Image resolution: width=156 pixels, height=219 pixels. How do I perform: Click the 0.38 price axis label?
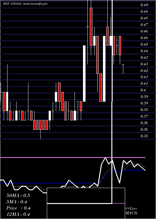pyautogui.click(x=144, y=110)
